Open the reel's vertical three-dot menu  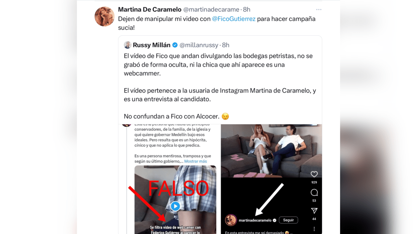tap(314, 229)
